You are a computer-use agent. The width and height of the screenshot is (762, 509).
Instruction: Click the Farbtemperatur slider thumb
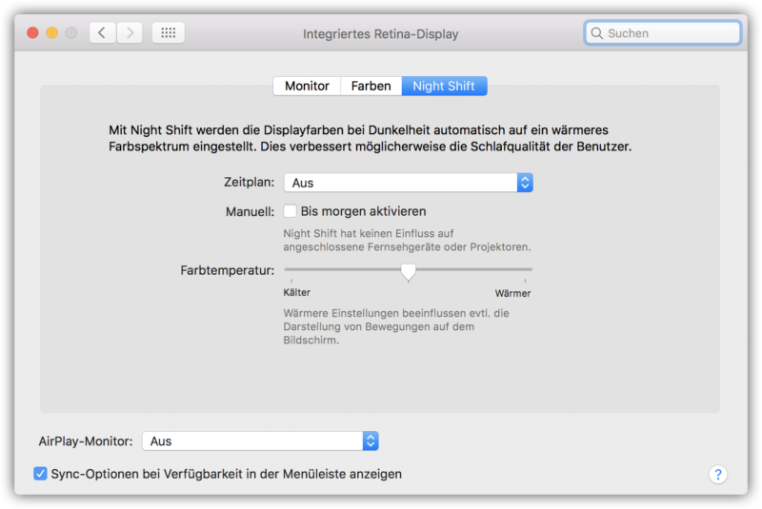pos(409,272)
